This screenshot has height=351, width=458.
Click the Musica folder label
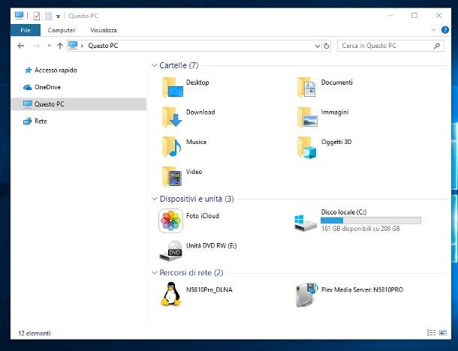(196, 142)
